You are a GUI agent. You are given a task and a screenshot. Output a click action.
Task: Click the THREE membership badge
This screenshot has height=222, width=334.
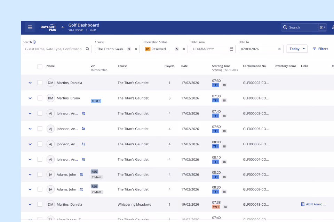tap(96, 101)
